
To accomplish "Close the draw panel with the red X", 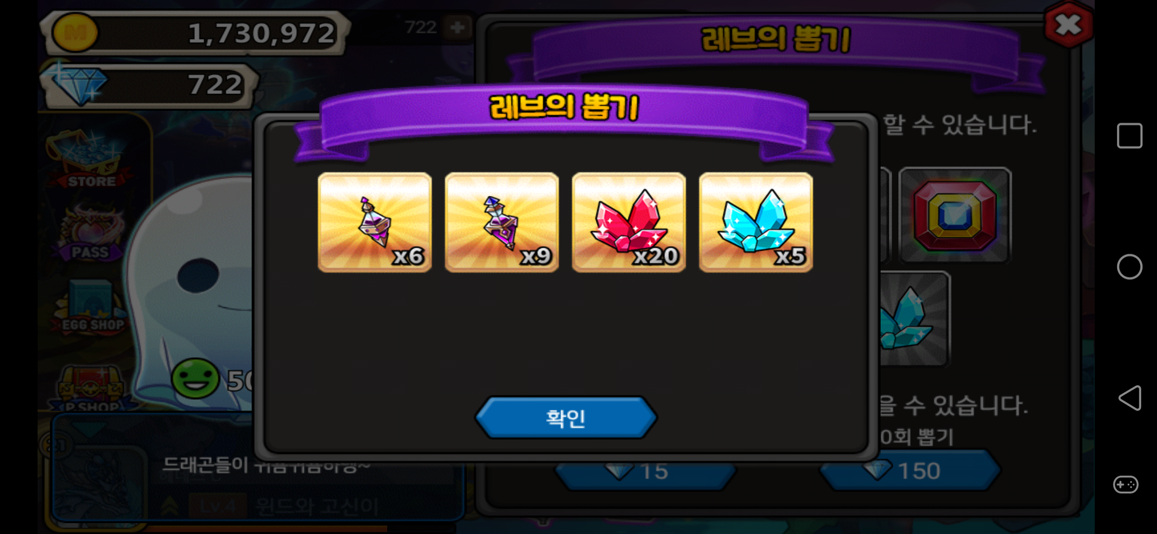I will point(1068,25).
